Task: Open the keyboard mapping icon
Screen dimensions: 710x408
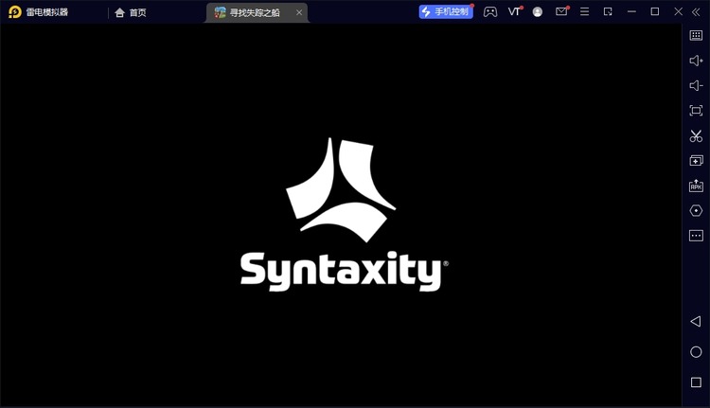Action: (x=696, y=35)
